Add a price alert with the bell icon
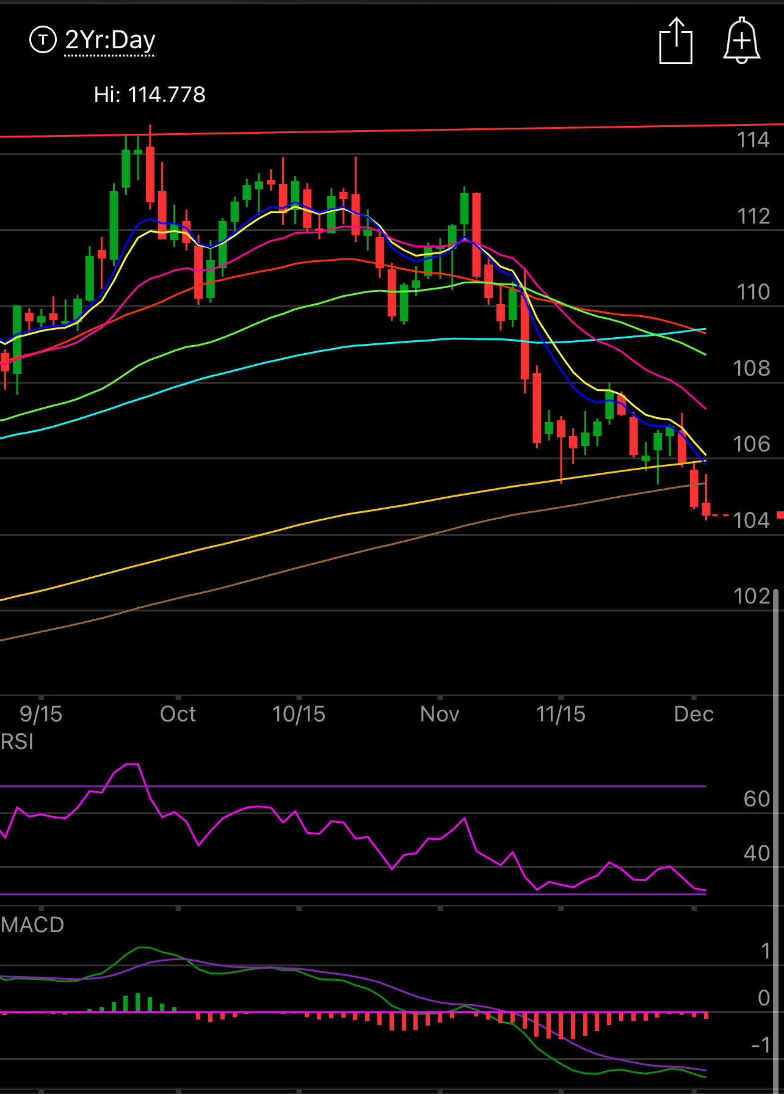784x1094 pixels. (x=742, y=40)
